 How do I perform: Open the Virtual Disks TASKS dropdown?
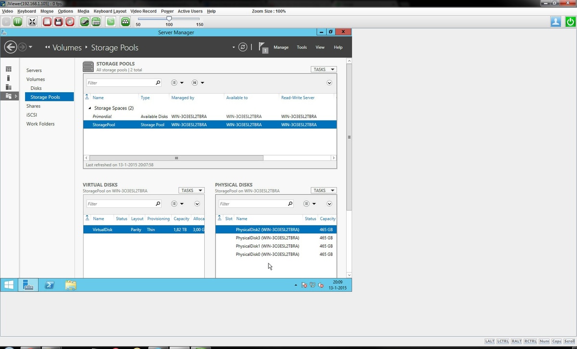(x=191, y=191)
